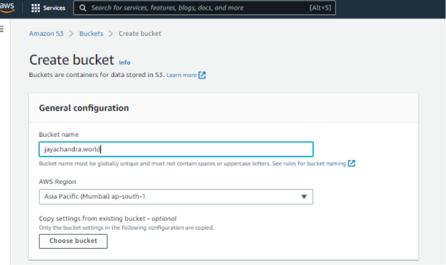This screenshot has width=446, height=265.
Task: Open Info link next to Create bucket
Action: coord(124,63)
